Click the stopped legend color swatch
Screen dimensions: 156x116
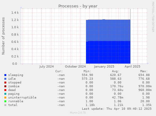(5, 83)
